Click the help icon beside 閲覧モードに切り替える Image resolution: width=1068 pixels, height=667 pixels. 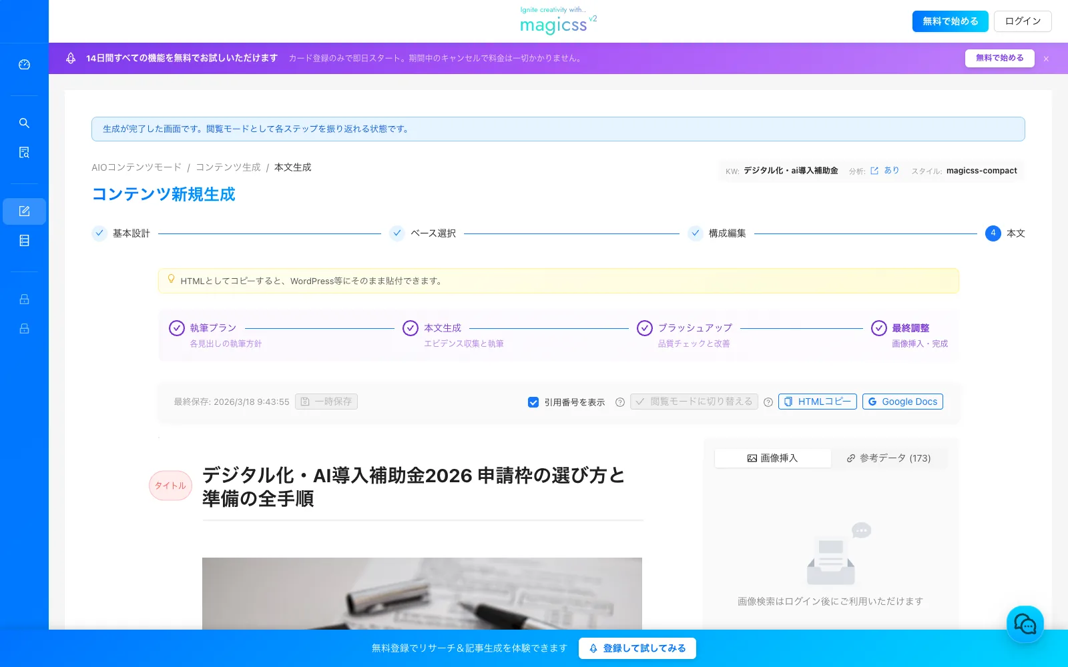(x=768, y=402)
